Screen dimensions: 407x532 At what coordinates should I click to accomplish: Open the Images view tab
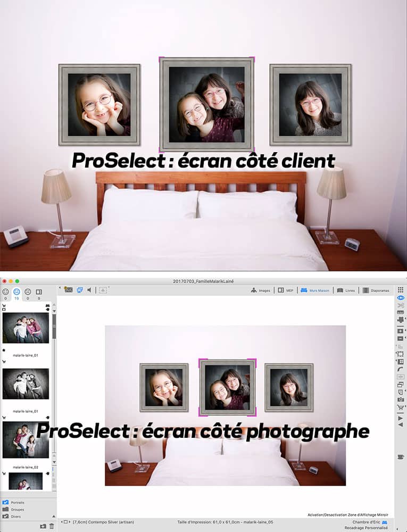[261, 290]
